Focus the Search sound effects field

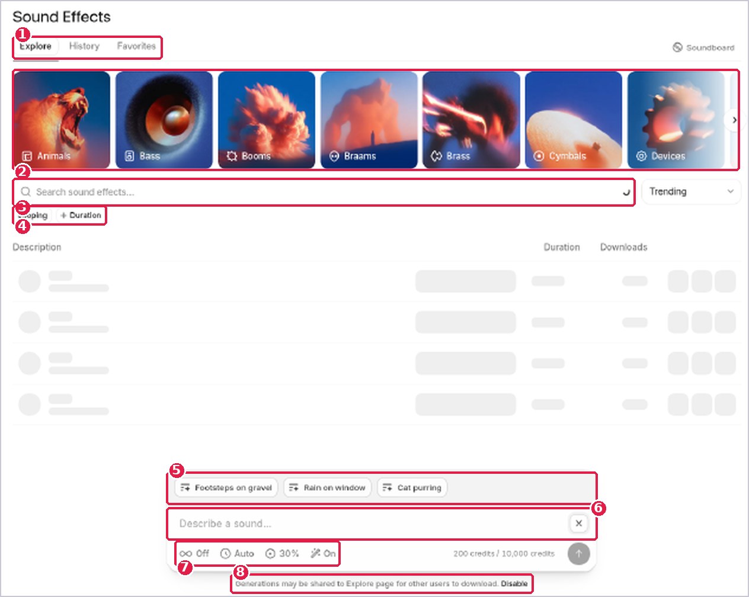tap(324, 192)
